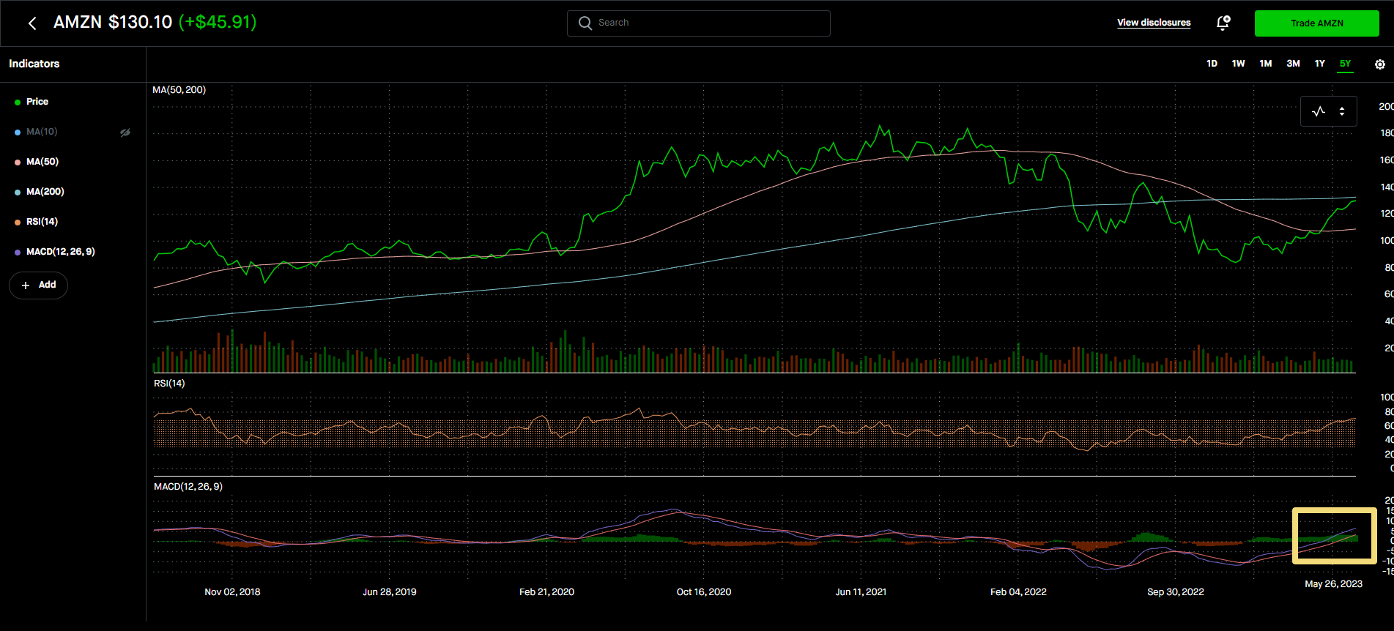1394x631 pixels.
Task: Select the Price indicator green dot
Action: 18,102
